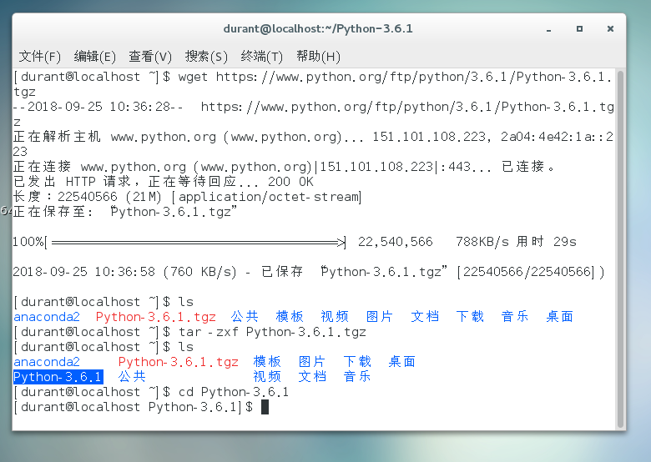651x462 pixels.
Task: Open the 编辑(E) menu
Action: point(94,56)
